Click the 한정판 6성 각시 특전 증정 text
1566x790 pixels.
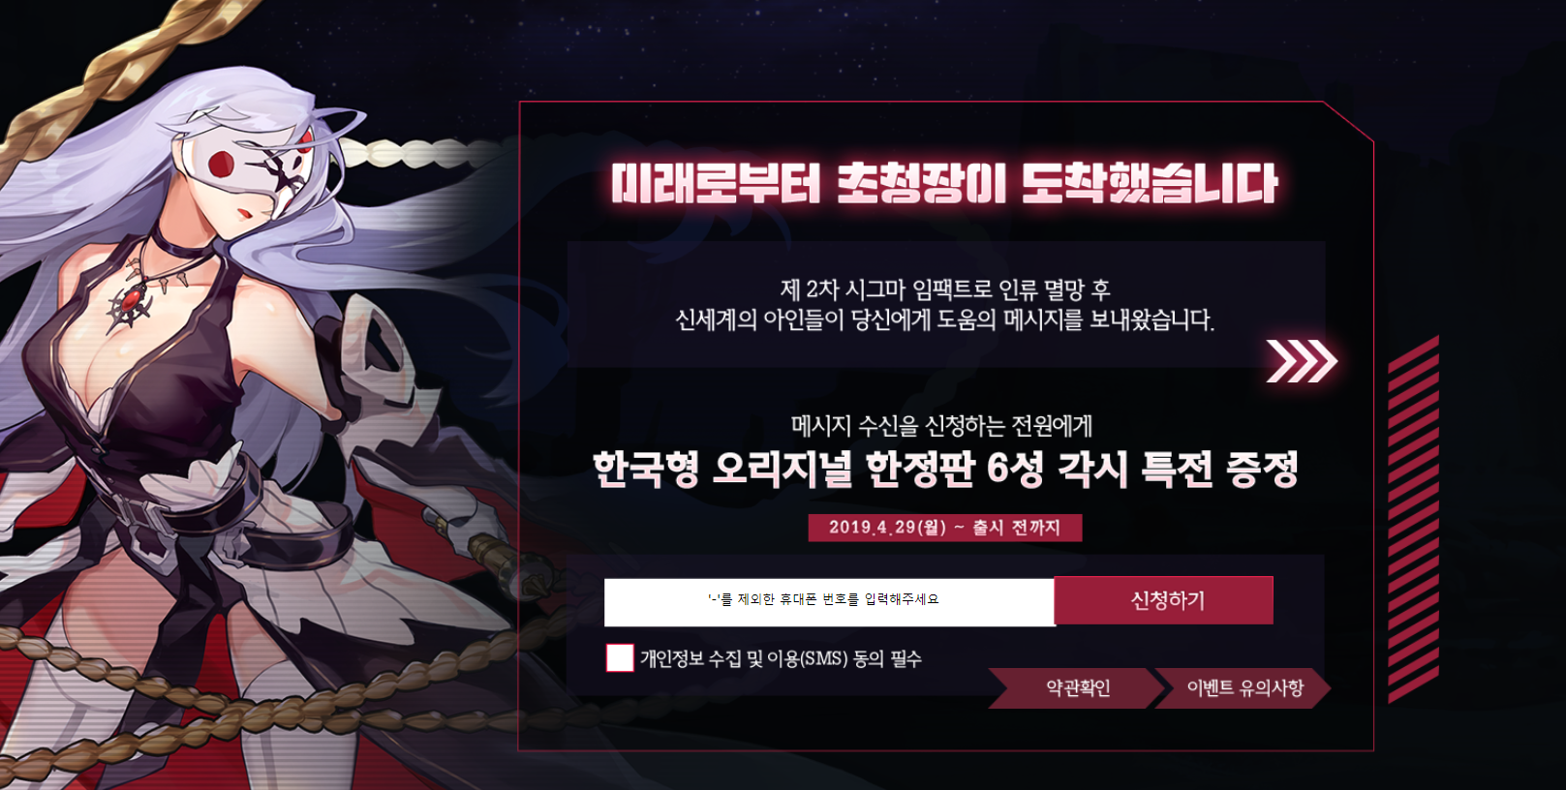(x=1082, y=470)
